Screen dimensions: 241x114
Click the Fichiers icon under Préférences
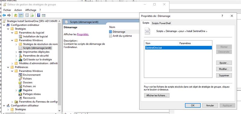pyautogui.click(x=20, y=79)
